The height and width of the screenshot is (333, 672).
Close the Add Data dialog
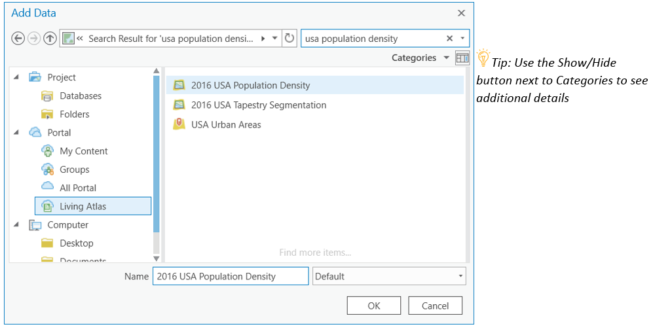[461, 13]
